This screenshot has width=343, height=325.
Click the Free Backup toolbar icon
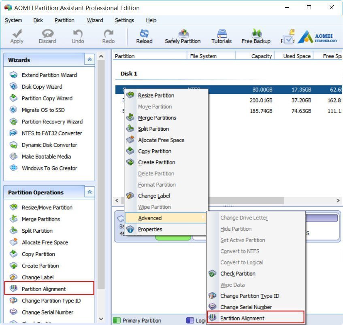coord(256,33)
